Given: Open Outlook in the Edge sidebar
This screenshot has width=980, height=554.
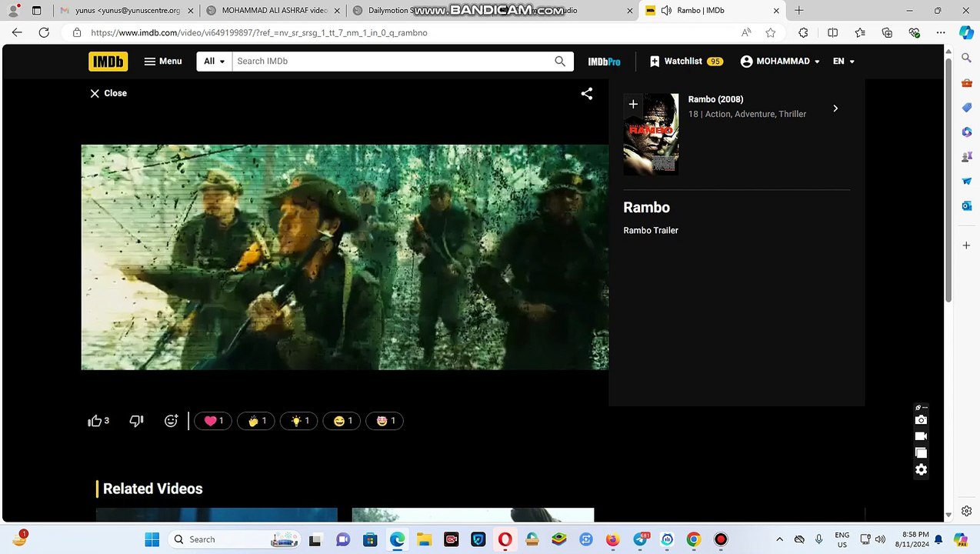Looking at the screenshot, I should pos(966,205).
